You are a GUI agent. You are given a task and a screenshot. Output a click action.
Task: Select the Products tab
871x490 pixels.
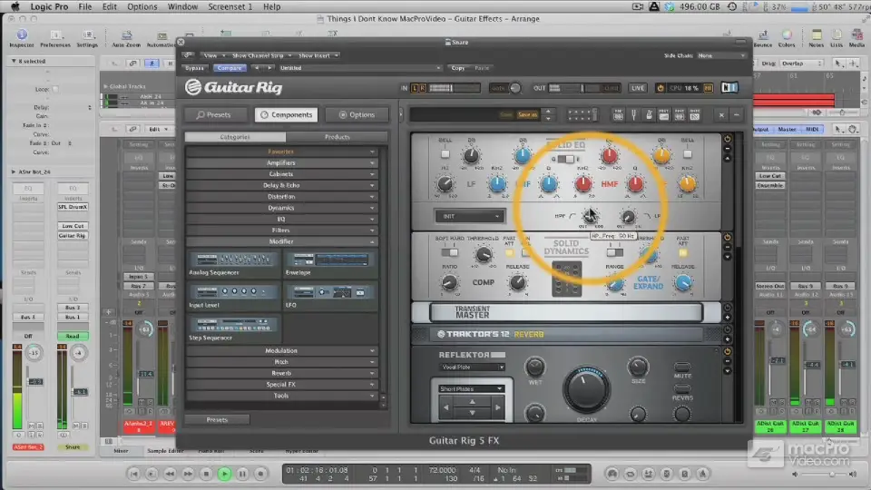tap(338, 137)
